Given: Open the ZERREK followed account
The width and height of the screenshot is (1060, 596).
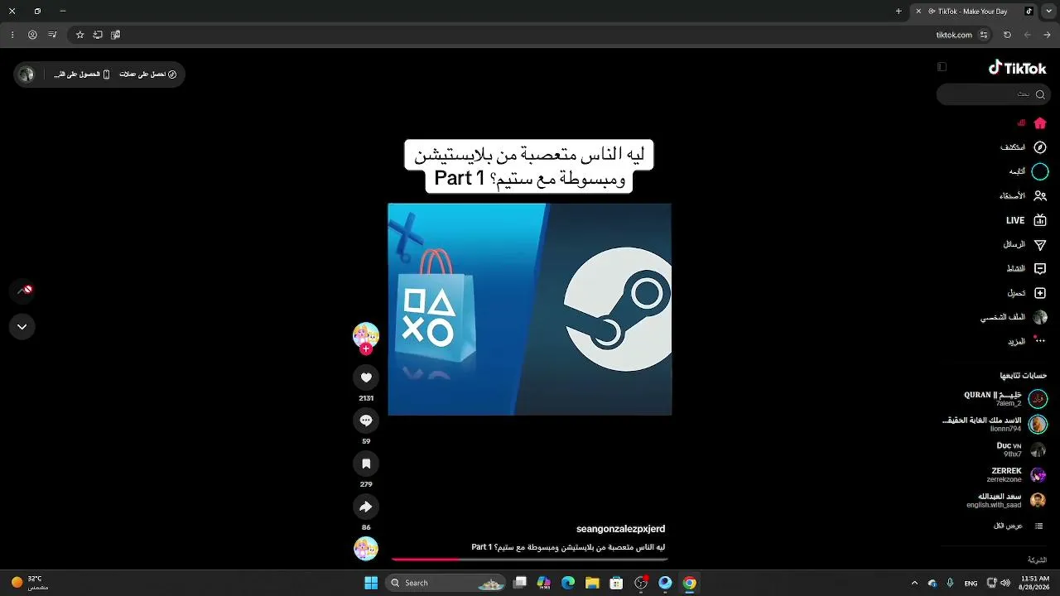Looking at the screenshot, I should point(1017,475).
